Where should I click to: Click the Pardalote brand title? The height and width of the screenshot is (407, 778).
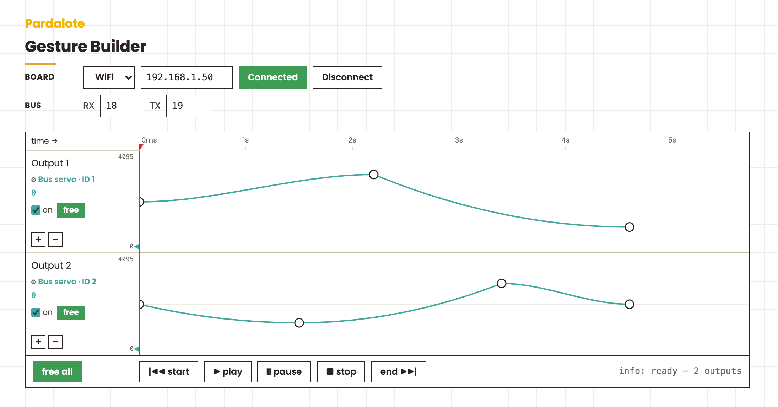click(55, 23)
